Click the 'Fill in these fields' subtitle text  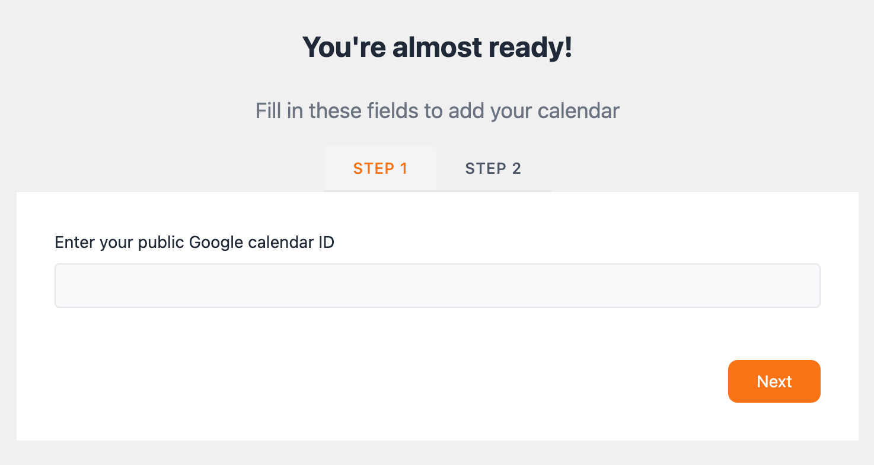(438, 111)
